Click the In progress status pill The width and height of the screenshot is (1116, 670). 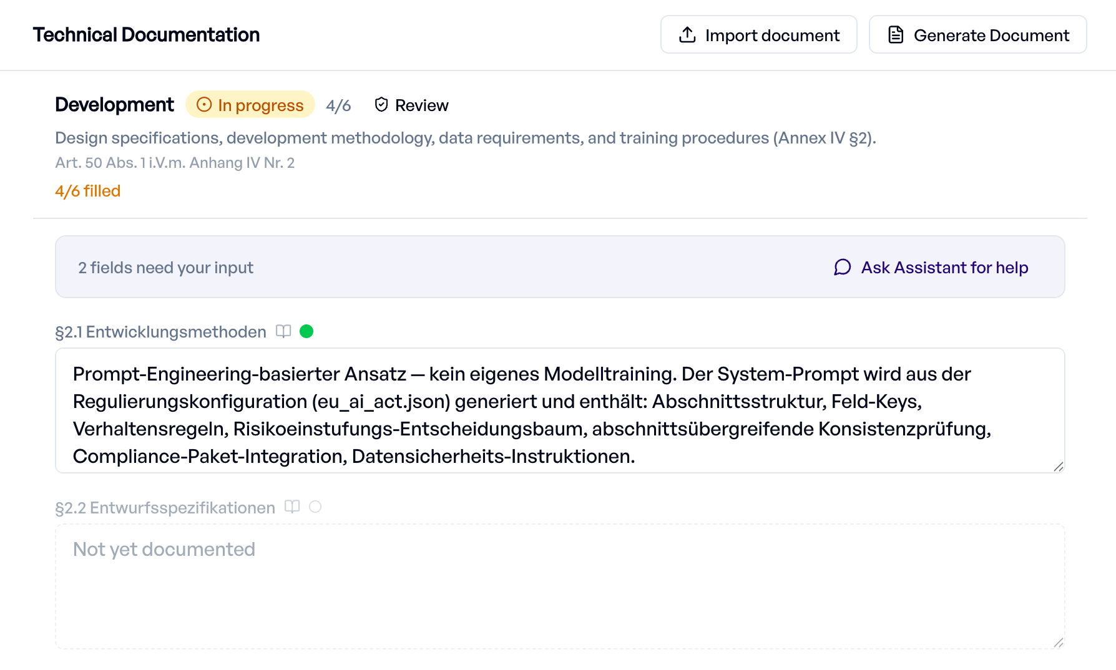tap(250, 104)
